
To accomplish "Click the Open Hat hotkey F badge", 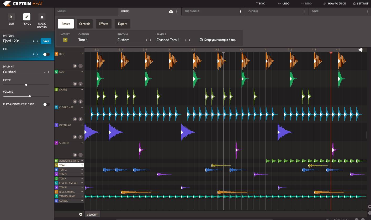I will (x=56, y=125).
